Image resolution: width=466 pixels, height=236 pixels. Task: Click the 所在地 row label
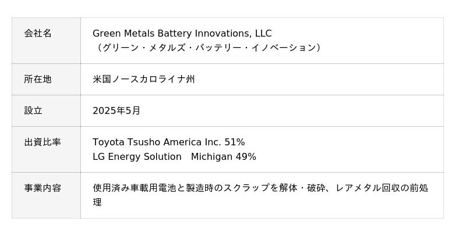click(x=38, y=79)
